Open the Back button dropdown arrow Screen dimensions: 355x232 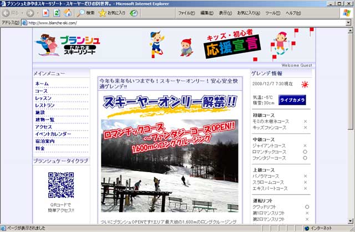click(x=21, y=13)
